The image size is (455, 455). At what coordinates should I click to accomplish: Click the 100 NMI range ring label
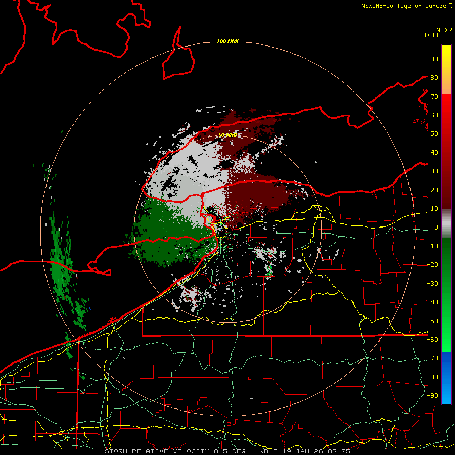[227, 42]
